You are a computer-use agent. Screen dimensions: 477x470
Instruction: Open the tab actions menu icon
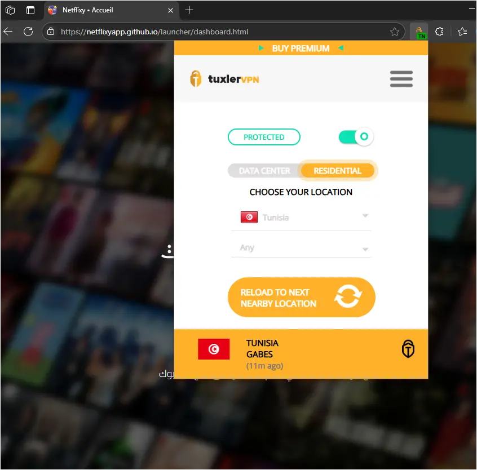pos(30,10)
